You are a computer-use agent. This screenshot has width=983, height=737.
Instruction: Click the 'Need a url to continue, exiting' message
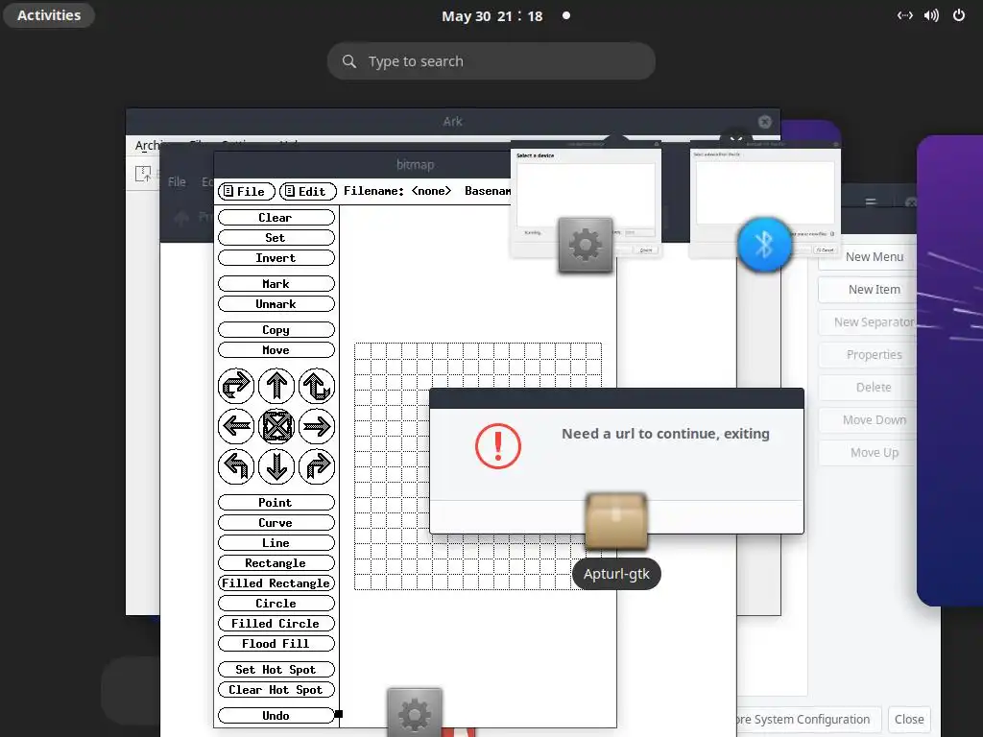665,434
